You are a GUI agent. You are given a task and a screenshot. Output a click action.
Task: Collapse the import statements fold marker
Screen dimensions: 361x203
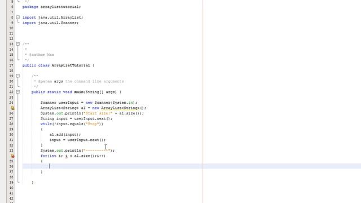pos(18,17)
